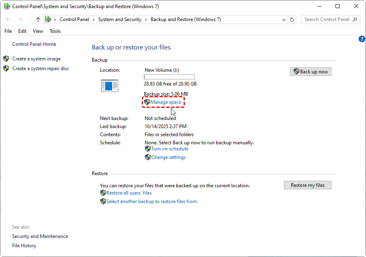Expand the chevron after System and Security breadcrumb
The image size is (366, 257).
[x=146, y=19]
